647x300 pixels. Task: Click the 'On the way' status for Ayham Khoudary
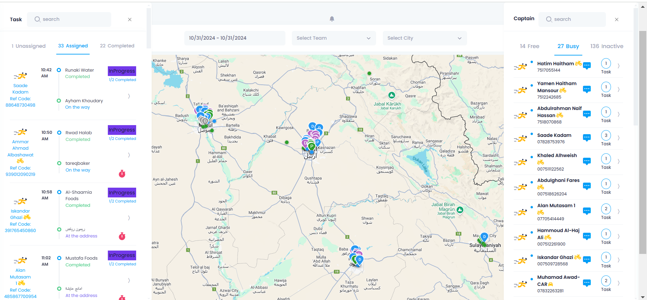(x=78, y=107)
